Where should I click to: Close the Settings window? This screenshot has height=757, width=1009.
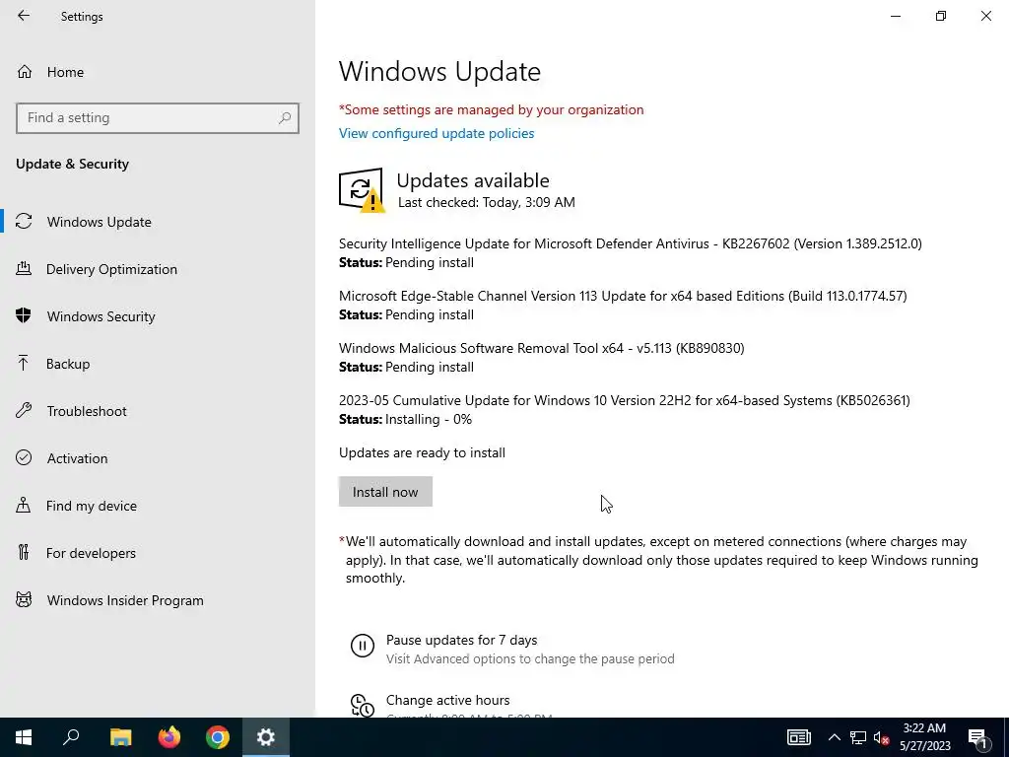[985, 16]
